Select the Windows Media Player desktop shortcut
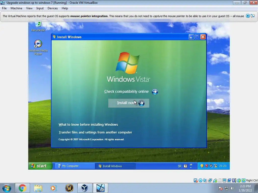Image resolution: width=258 pixels, height=193 pixels. pos(38,47)
